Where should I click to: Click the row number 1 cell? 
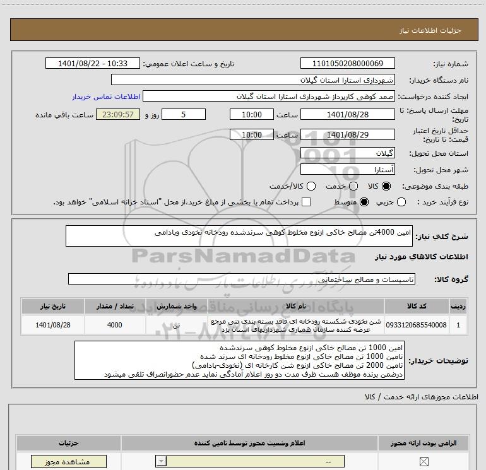tap(458, 325)
